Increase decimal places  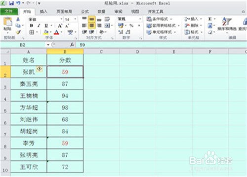(x=121, y=32)
